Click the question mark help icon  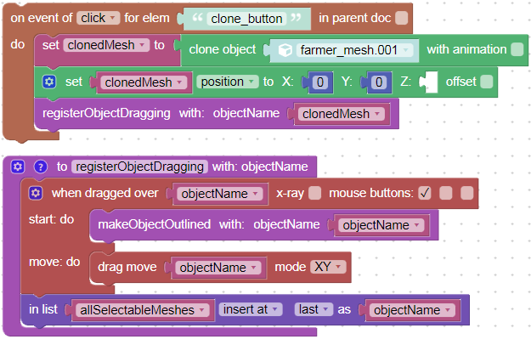40,167
